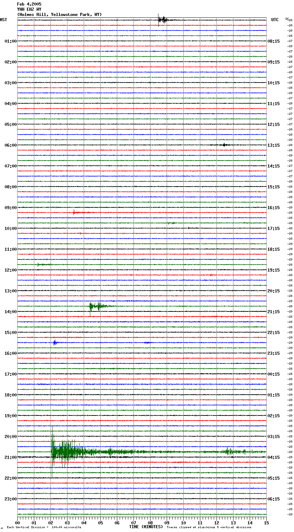Click minute tick label 00 on the time axis
The width and height of the screenshot is (294, 532).
tap(18, 523)
